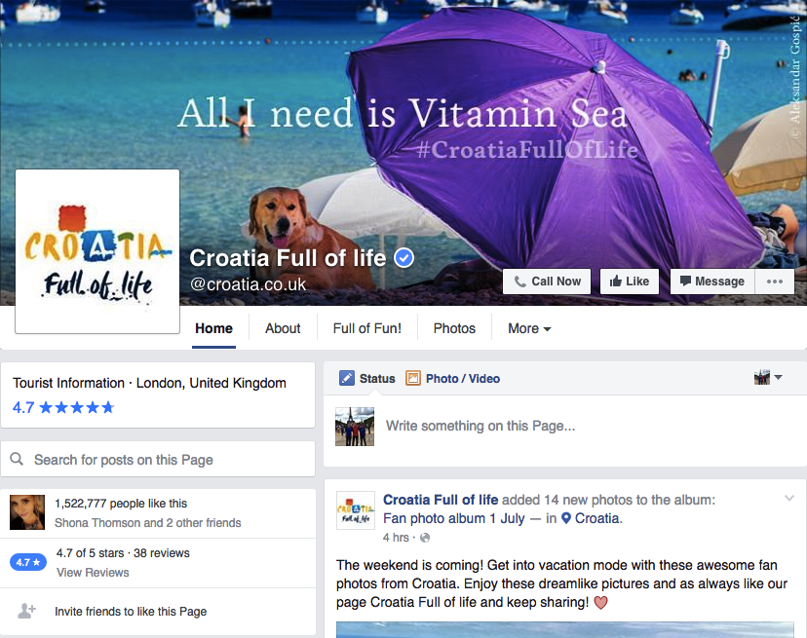Click the location pin before Croatia
Image resolution: width=807 pixels, height=638 pixels.
click(x=565, y=518)
